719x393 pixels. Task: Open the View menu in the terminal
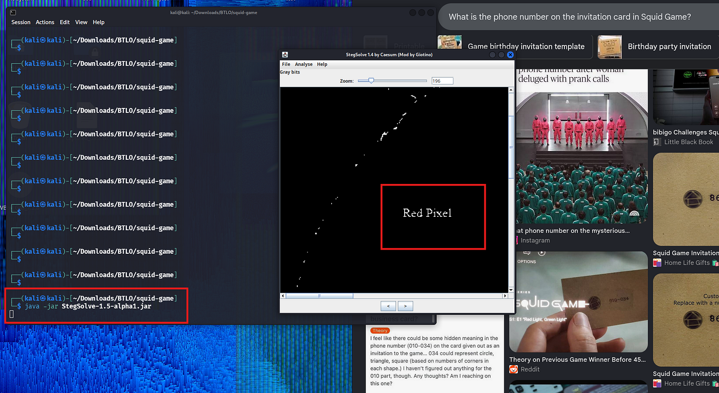(81, 23)
